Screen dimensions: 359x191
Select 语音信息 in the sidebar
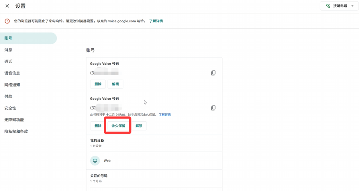coord(12,73)
